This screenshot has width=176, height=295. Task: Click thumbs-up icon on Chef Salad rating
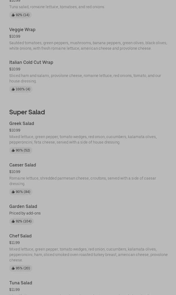(x=13, y=268)
